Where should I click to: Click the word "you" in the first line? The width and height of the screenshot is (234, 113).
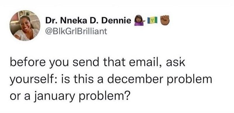59,64
